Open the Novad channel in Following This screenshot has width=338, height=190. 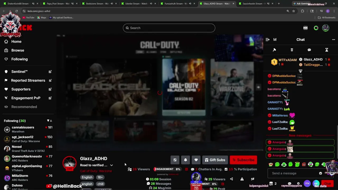pos(28,149)
